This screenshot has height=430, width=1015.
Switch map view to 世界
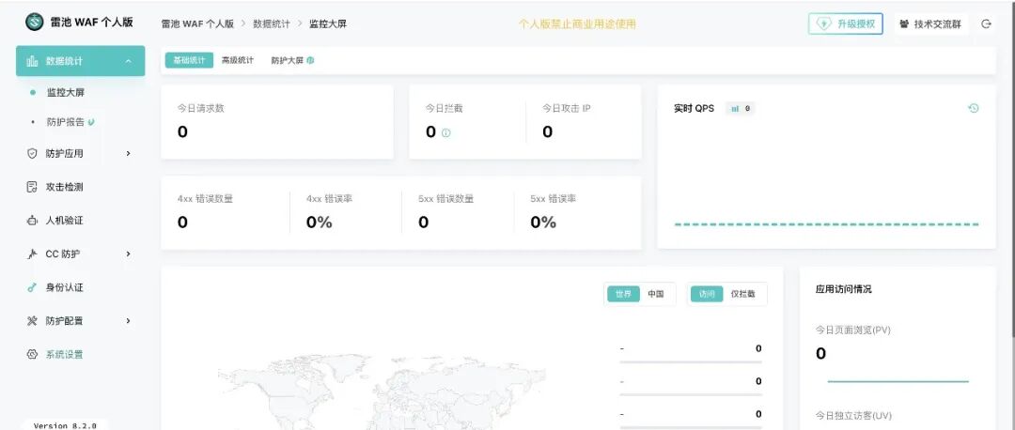(x=623, y=294)
